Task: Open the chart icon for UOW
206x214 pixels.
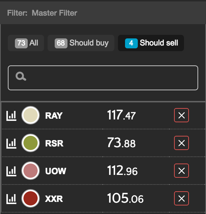Action: [x=11, y=171]
